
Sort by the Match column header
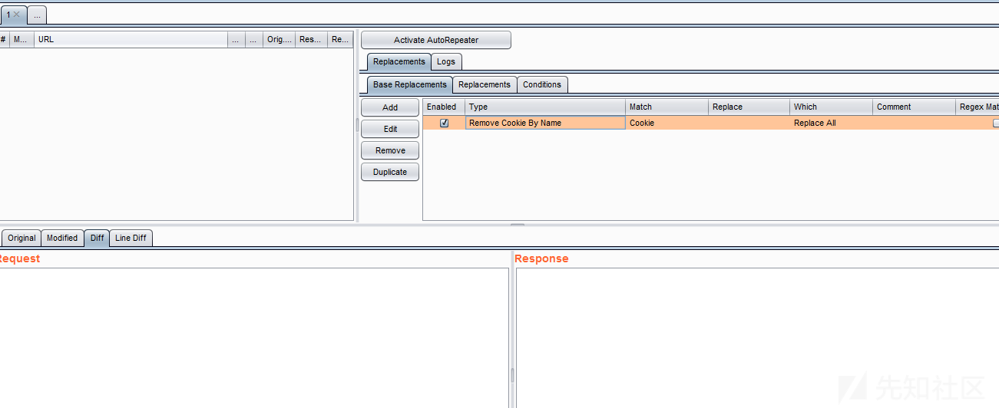click(667, 107)
